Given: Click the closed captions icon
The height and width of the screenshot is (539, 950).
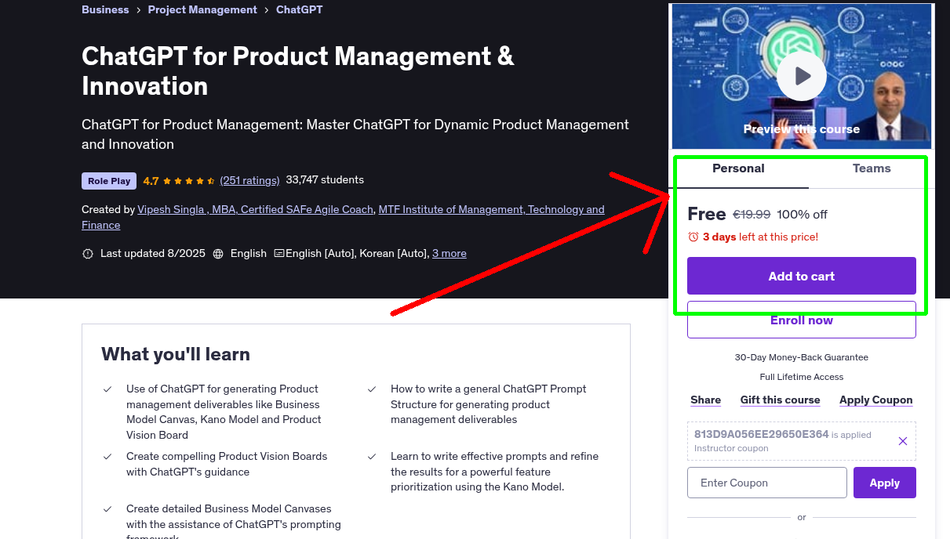Looking at the screenshot, I should click(279, 254).
